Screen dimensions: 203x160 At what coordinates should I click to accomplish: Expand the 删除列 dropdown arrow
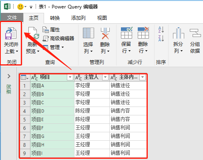108,51
